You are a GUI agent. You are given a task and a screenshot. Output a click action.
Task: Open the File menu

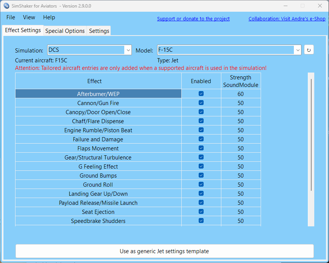pos(11,17)
